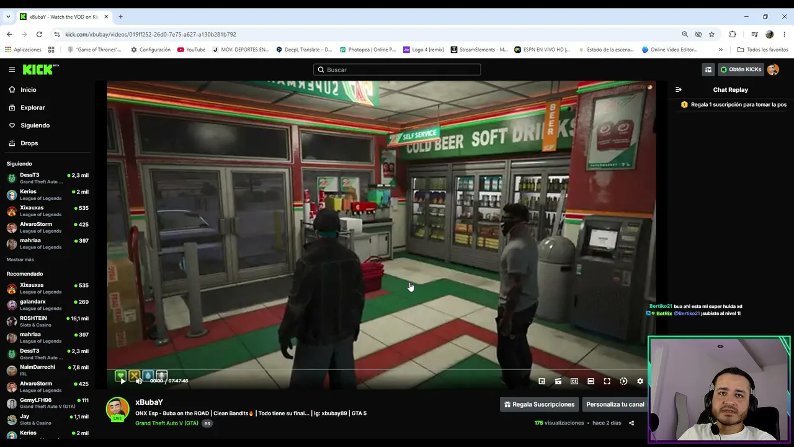Open the media controls icon in toolbar

pos(754,34)
